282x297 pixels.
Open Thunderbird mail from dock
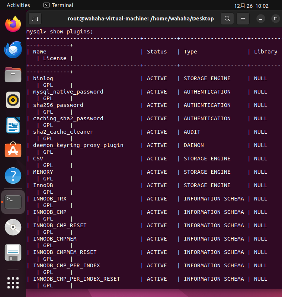(x=13, y=50)
